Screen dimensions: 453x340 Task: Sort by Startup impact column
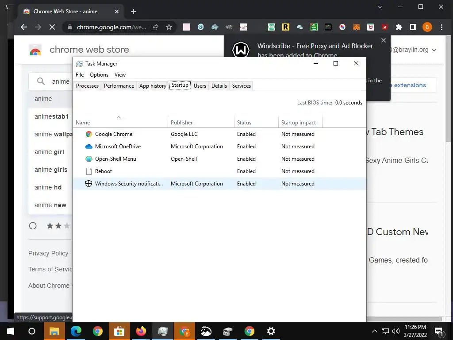[300, 123]
